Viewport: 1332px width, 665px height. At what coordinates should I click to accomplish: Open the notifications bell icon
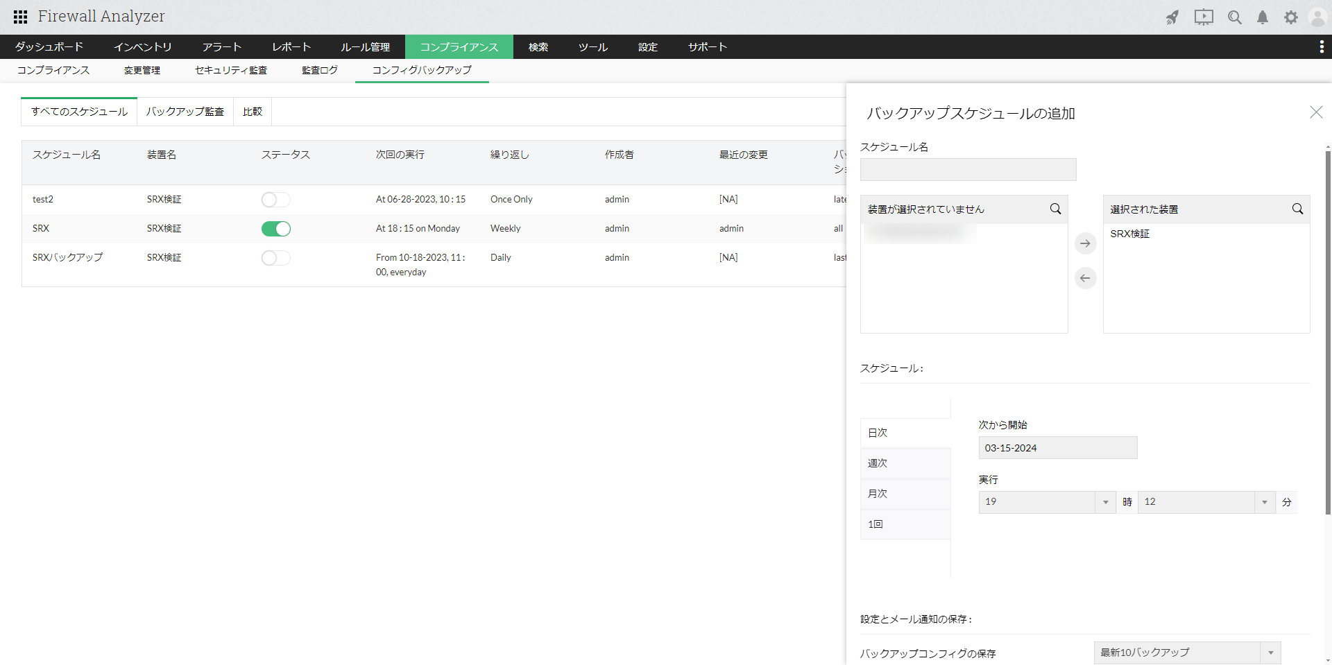[1263, 17]
